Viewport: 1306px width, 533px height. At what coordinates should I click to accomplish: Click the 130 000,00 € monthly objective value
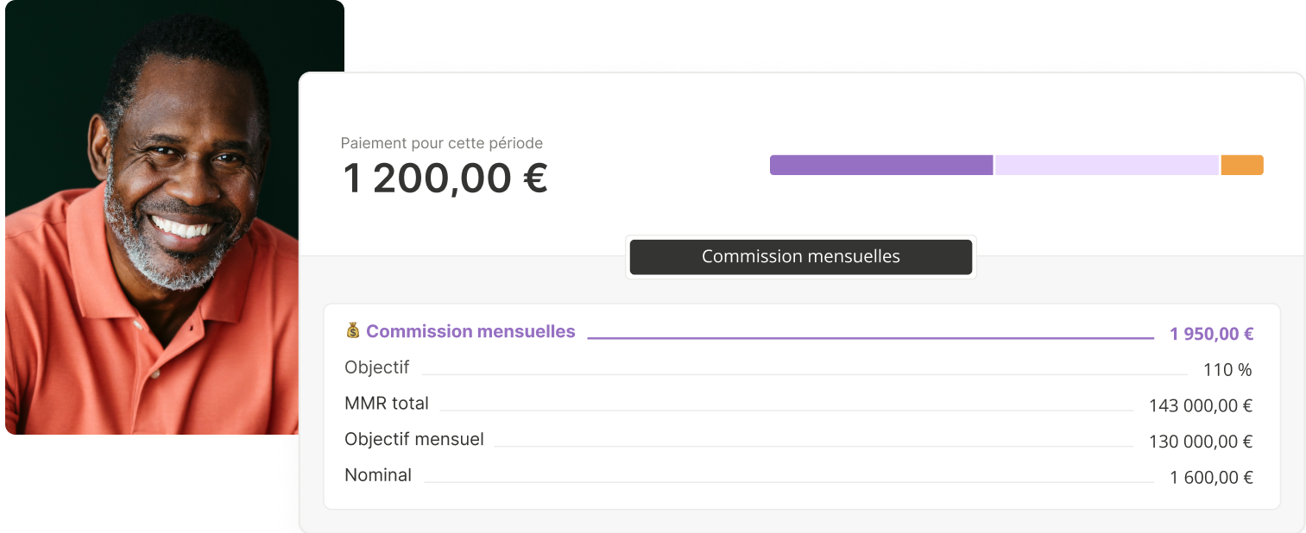pos(1200,442)
